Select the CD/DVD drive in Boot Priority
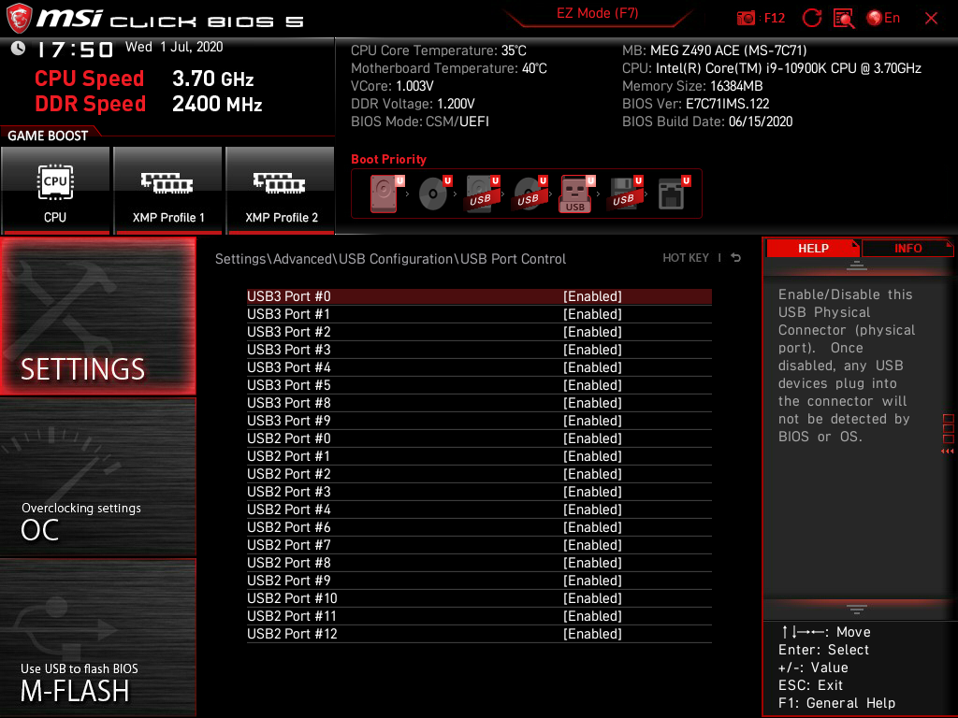 [x=431, y=193]
